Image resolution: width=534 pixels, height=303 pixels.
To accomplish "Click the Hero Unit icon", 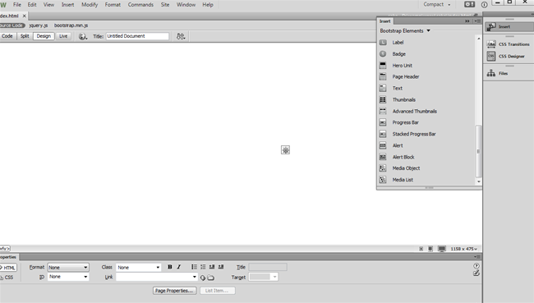I will click(x=383, y=66).
